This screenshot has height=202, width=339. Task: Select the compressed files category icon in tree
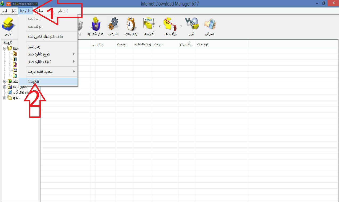(15, 54)
